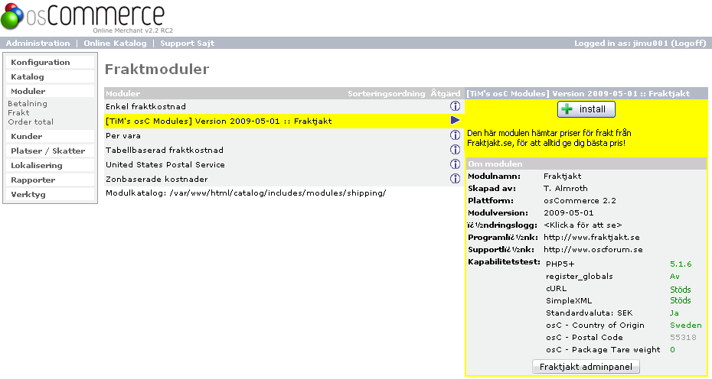
Task: Open info icon for Tabellbaserad fraktkostnad
Action: click(x=455, y=150)
